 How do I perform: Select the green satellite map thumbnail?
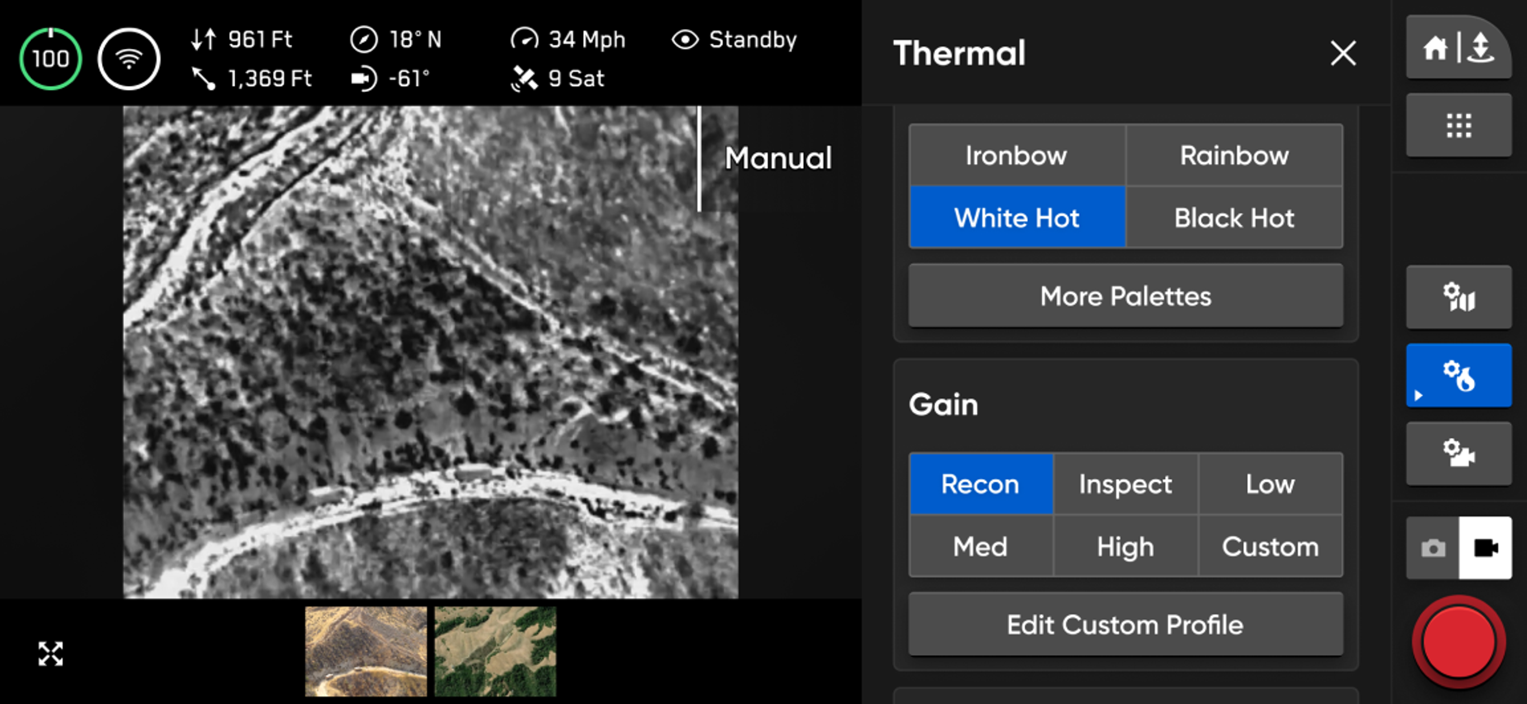coord(495,651)
